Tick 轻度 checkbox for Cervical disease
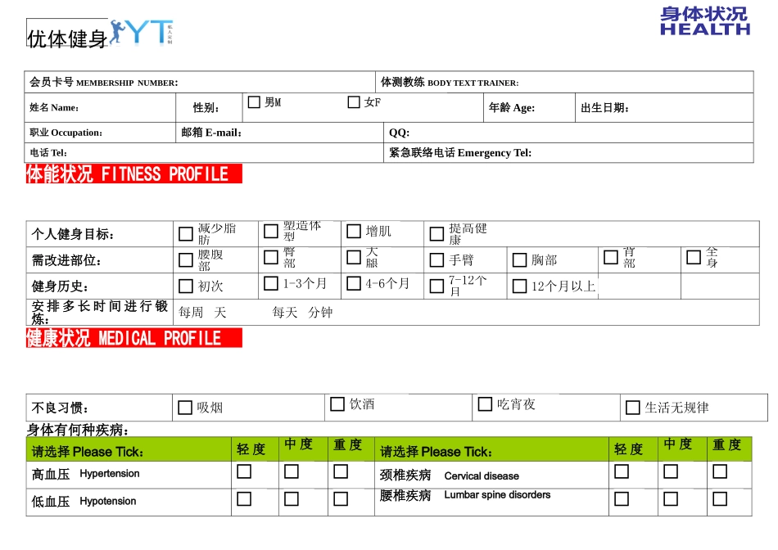Image resolution: width=778 pixels, height=550 pixels. pyautogui.click(x=622, y=471)
